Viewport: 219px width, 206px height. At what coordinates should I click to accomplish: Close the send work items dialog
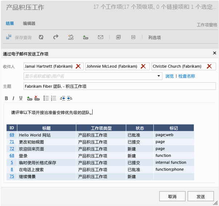(x=215, y=53)
